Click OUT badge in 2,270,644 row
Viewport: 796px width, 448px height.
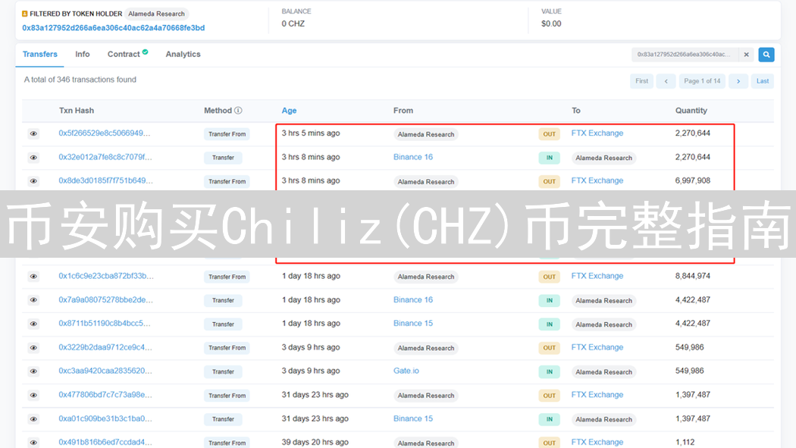point(550,134)
